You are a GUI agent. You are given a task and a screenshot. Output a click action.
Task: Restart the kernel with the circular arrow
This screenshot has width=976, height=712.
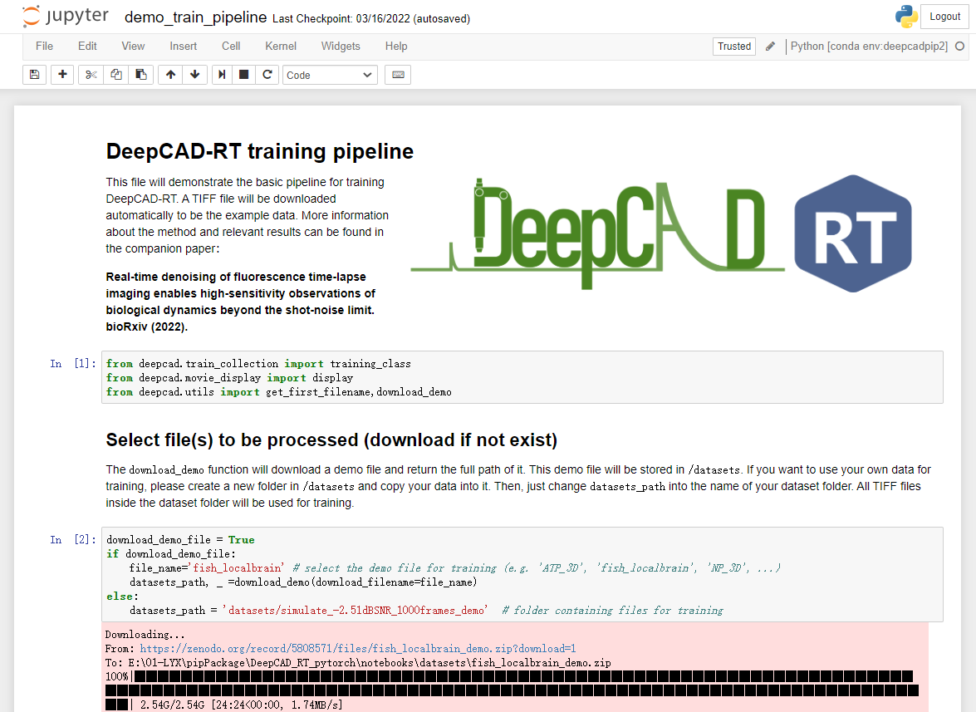(267, 75)
